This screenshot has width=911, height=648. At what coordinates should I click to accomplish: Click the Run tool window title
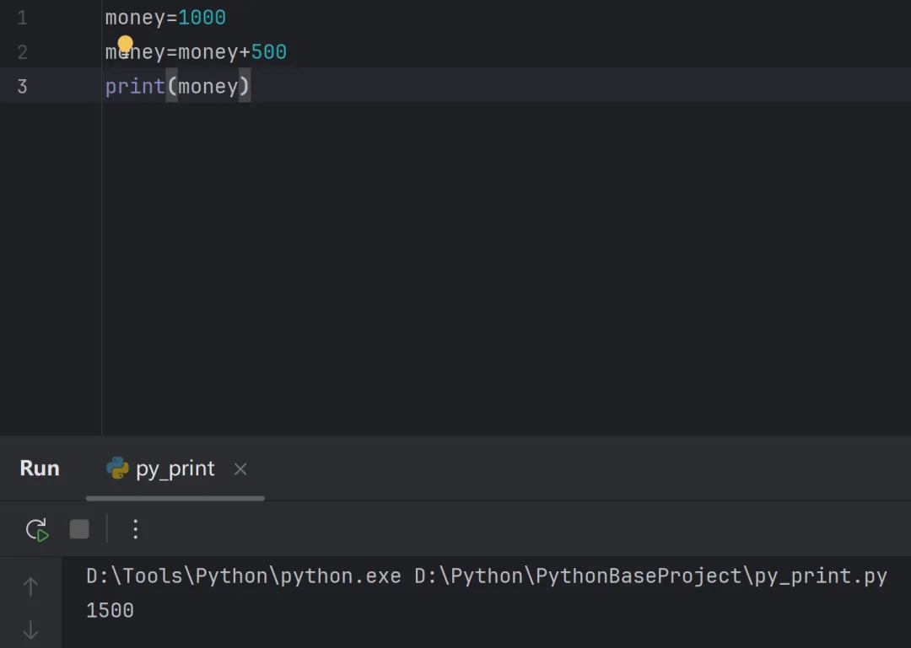40,468
